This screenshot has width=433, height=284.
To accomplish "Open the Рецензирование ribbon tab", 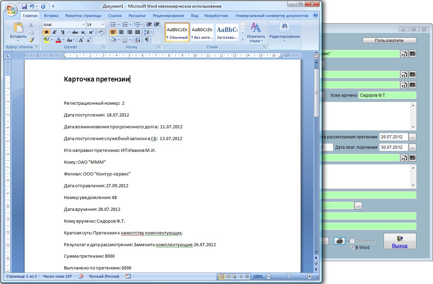I will (168, 16).
